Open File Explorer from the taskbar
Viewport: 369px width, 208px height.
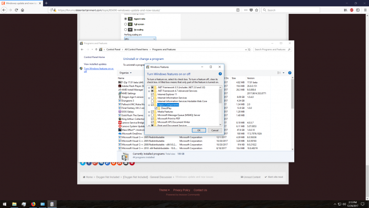(x=15, y=204)
